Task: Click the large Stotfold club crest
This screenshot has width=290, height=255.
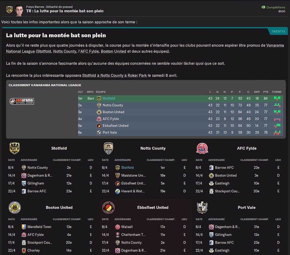Action: [14, 148]
